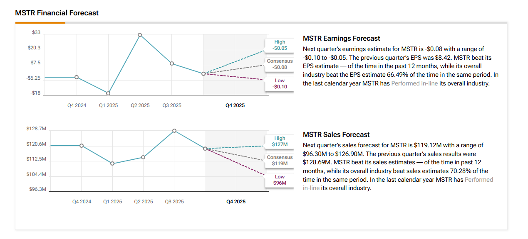This screenshot has height=239, width=528.
Task: Select the Q1 2025 sales data point
Action: point(112,163)
